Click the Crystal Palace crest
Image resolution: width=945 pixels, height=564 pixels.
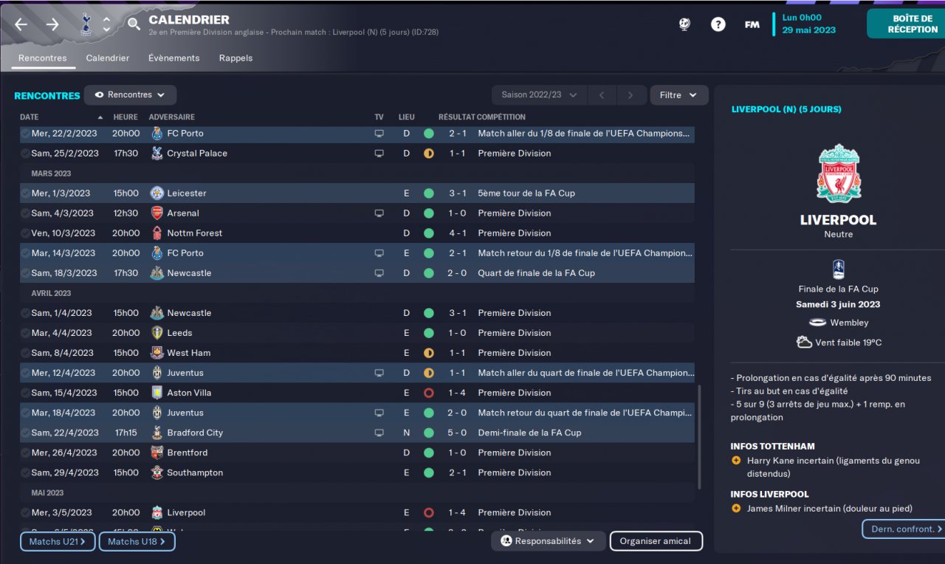pyautogui.click(x=157, y=154)
